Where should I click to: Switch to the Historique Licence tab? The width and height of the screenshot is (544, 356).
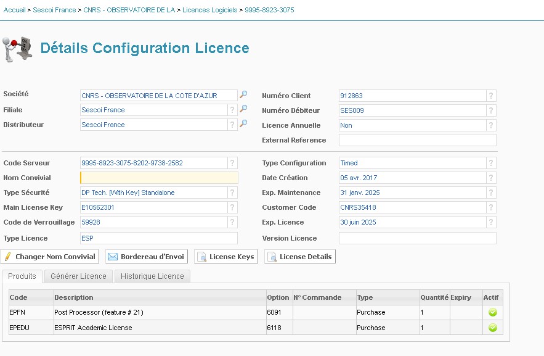point(152,276)
